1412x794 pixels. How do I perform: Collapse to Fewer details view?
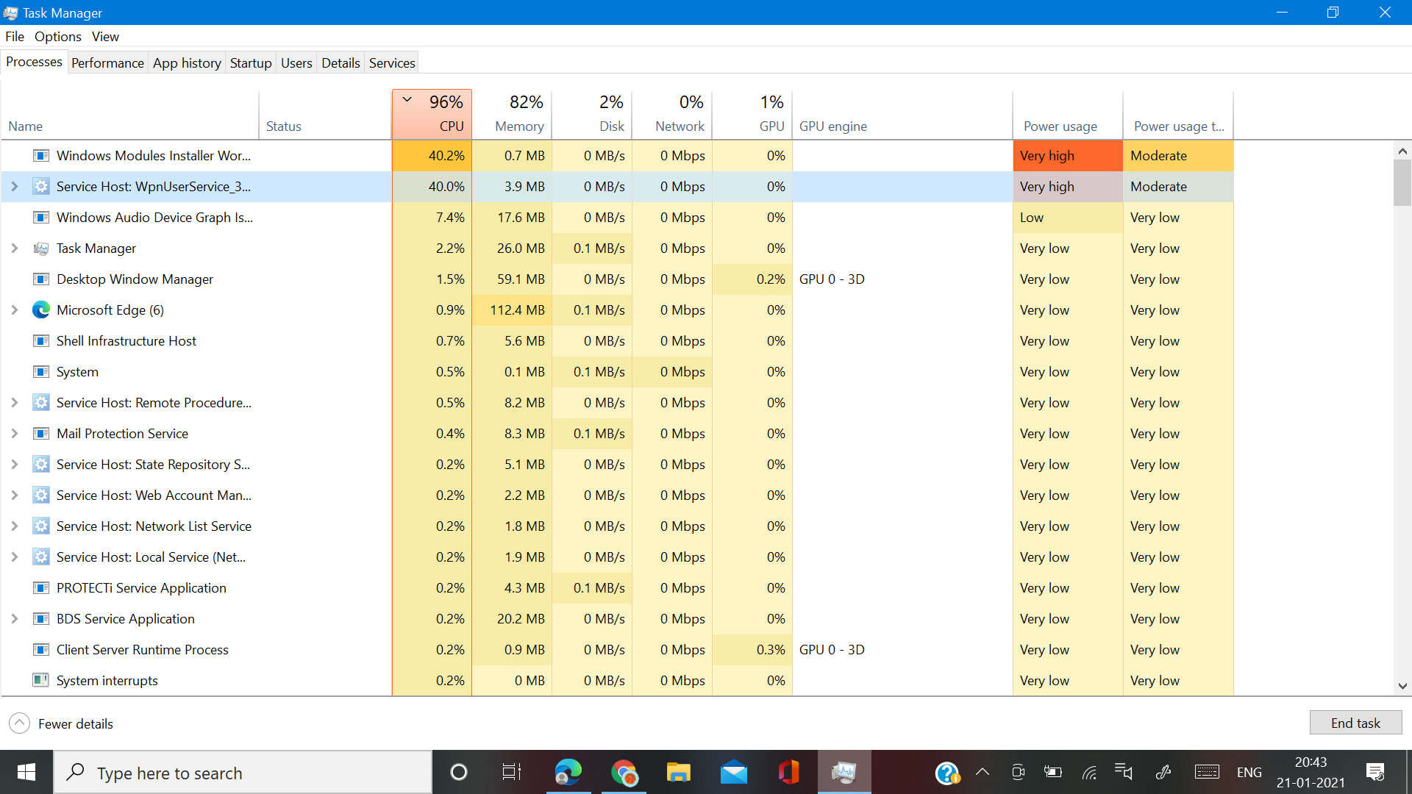62,723
